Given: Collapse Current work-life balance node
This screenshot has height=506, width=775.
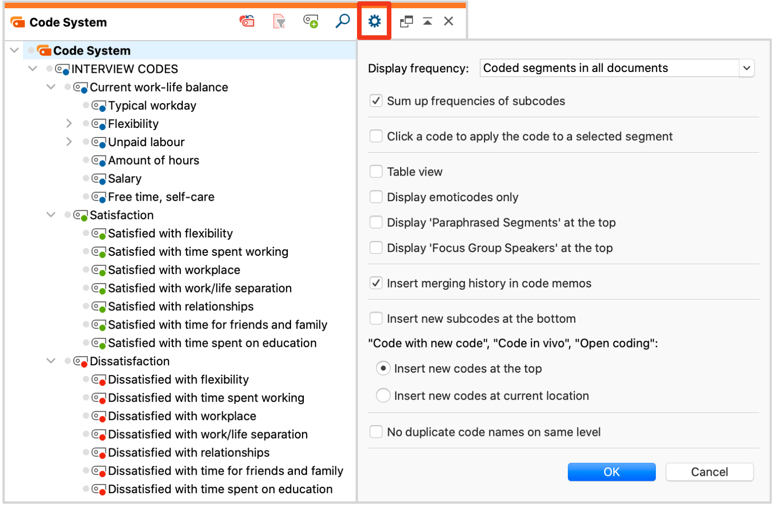Looking at the screenshot, I should pyautogui.click(x=51, y=87).
